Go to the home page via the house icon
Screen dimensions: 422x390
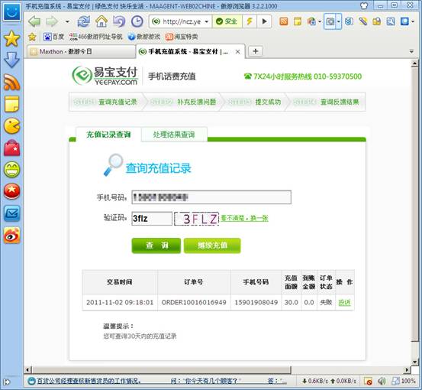pos(101,21)
